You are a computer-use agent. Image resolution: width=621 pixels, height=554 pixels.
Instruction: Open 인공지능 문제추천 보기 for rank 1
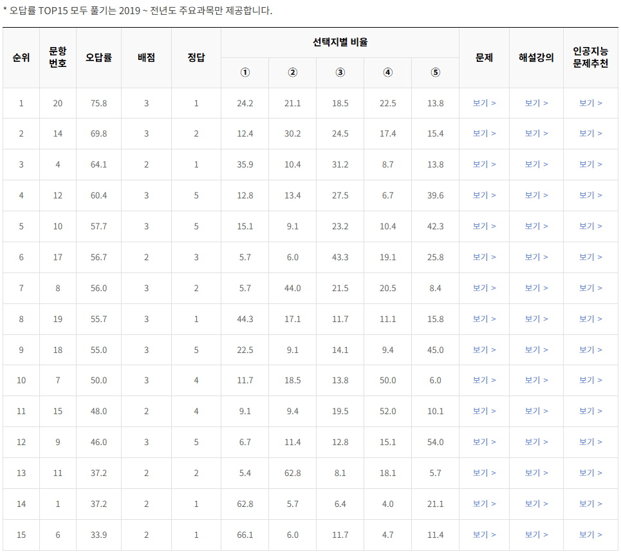pyautogui.click(x=590, y=103)
